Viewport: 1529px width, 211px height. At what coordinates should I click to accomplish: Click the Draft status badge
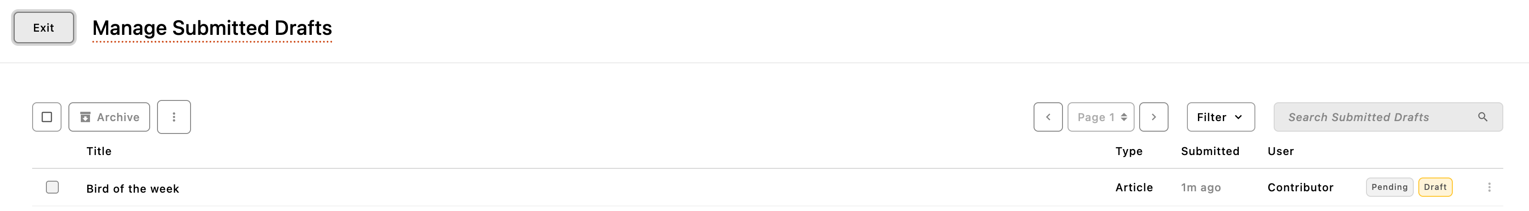click(1434, 187)
